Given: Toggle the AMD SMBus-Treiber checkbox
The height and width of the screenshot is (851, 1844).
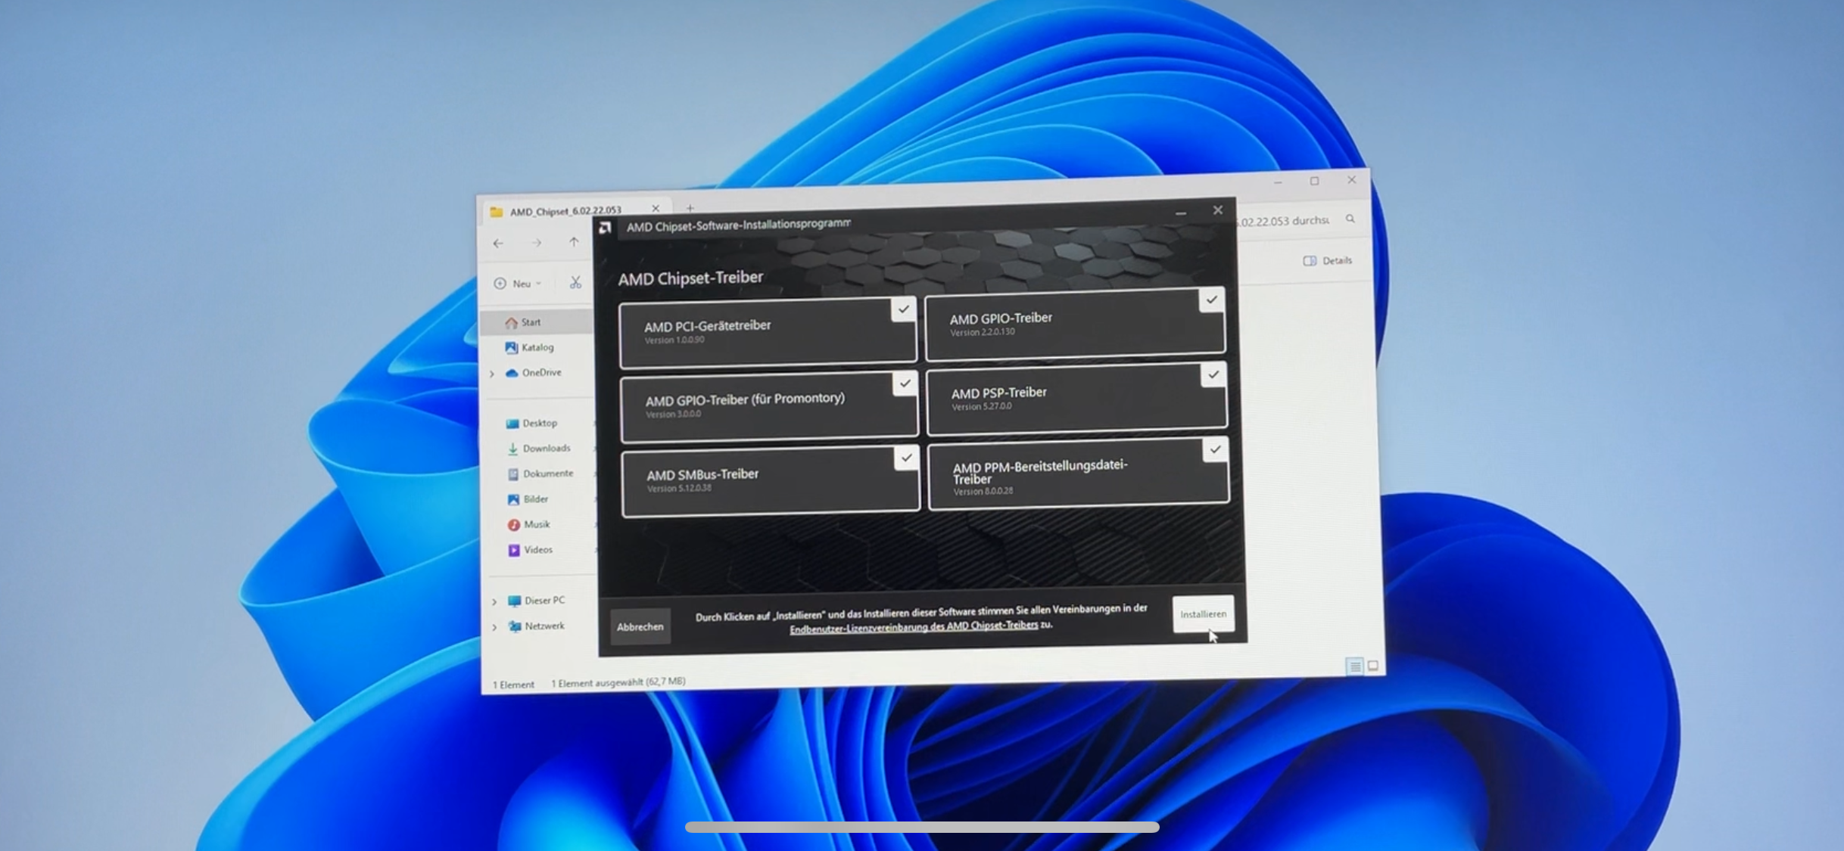Looking at the screenshot, I should [906, 458].
